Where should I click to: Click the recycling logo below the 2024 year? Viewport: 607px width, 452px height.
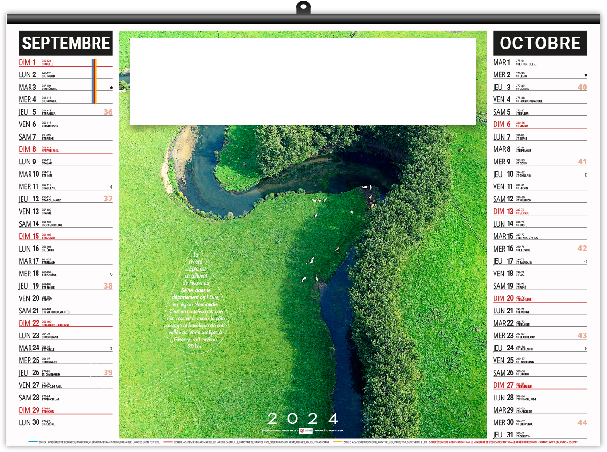pyautogui.click(x=306, y=430)
